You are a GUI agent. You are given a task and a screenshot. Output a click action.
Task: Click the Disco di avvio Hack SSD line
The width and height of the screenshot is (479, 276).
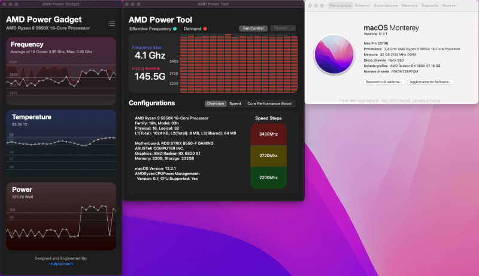tap(384, 60)
